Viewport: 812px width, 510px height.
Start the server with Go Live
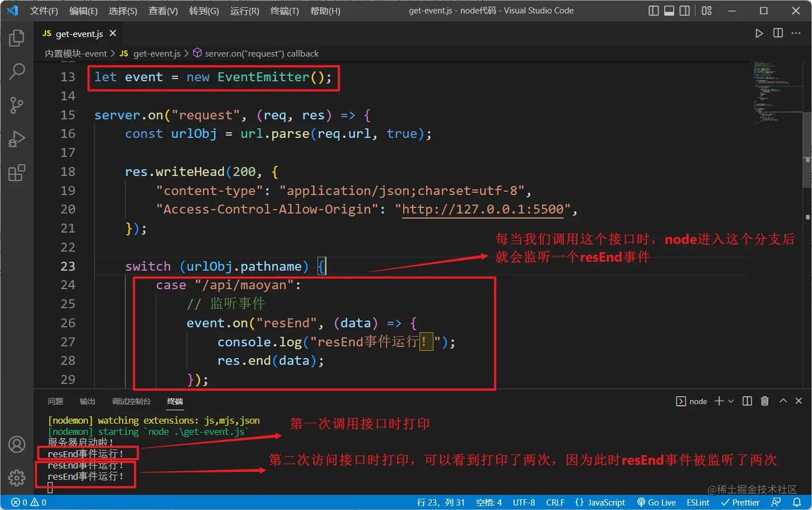pos(656,502)
